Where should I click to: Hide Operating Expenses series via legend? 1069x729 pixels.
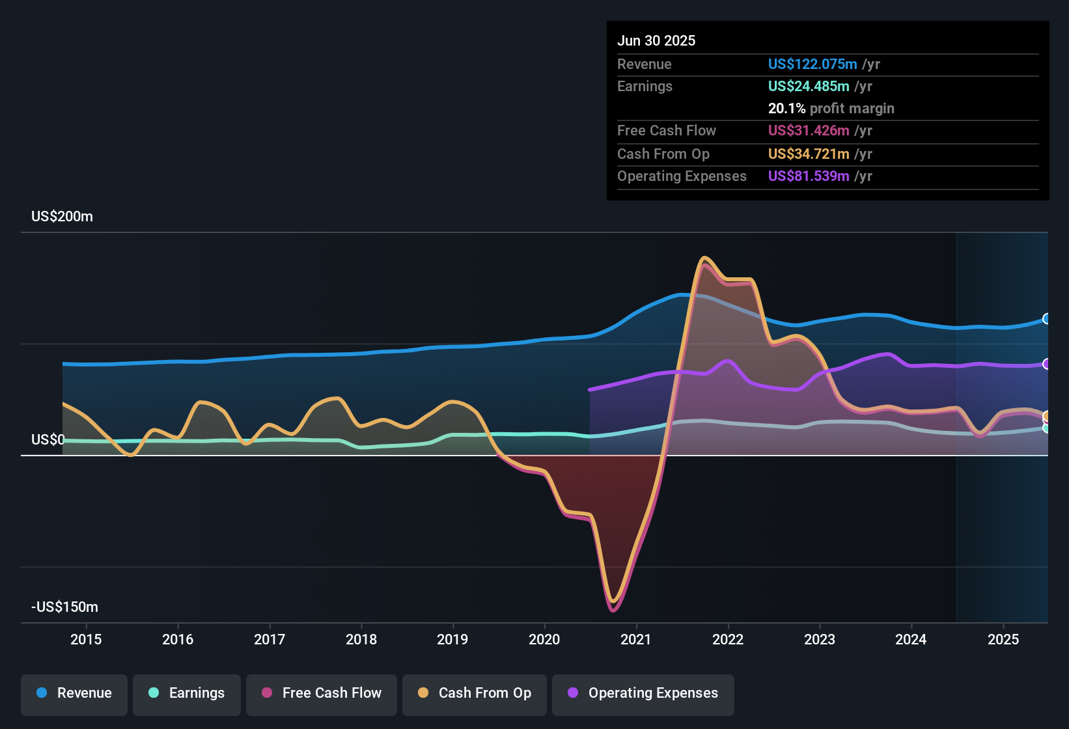point(643,694)
